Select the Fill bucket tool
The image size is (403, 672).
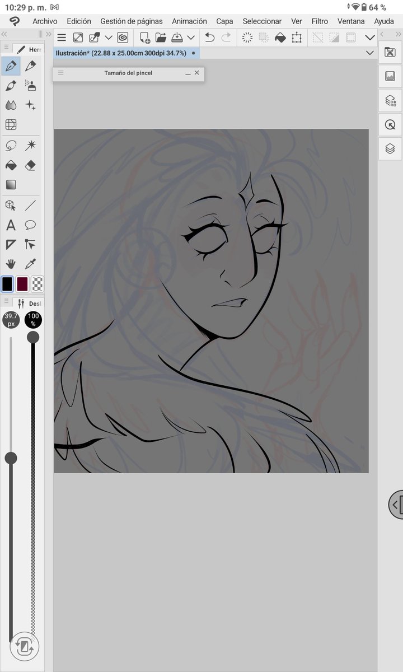pos(11,165)
